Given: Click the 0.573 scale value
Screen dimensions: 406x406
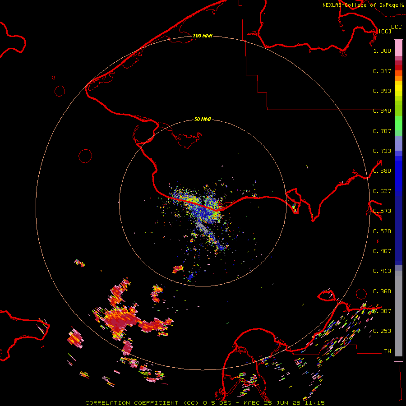Looking at the screenshot, I should pos(382,211).
